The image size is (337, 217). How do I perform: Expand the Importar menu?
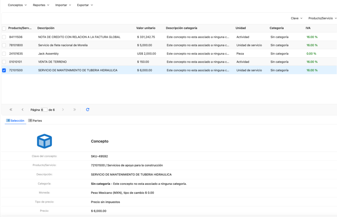pyautogui.click(x=63, y=5)
